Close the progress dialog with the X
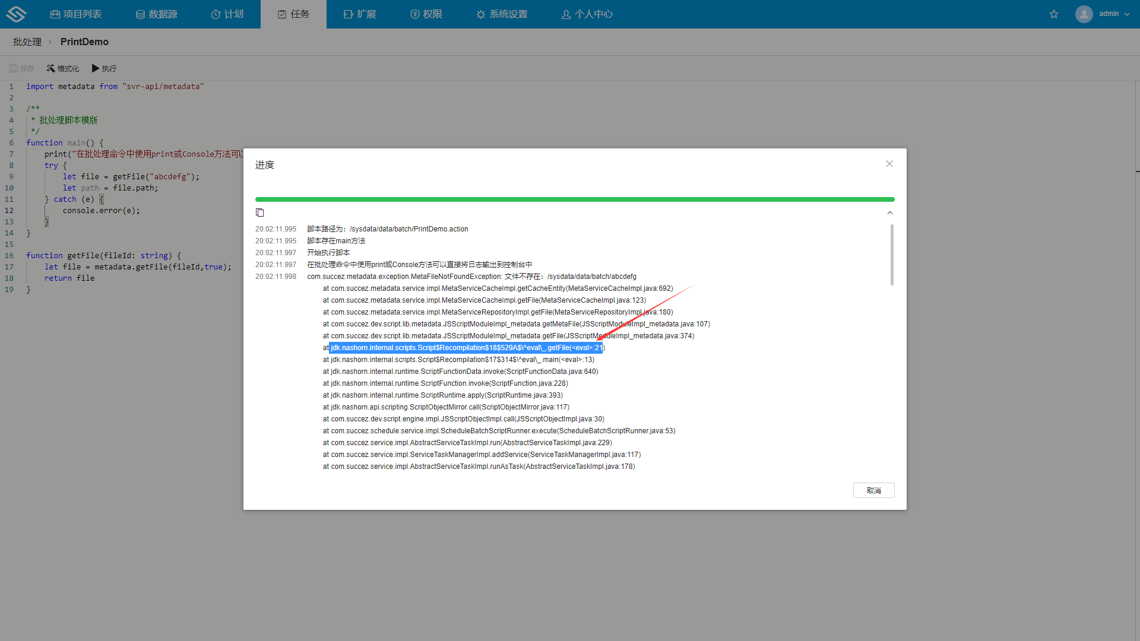 pos(889,164)
